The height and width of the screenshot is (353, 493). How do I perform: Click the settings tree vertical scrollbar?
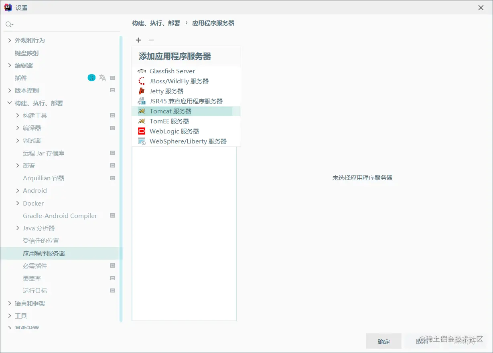pyautogui.click(x=121, y=179)
